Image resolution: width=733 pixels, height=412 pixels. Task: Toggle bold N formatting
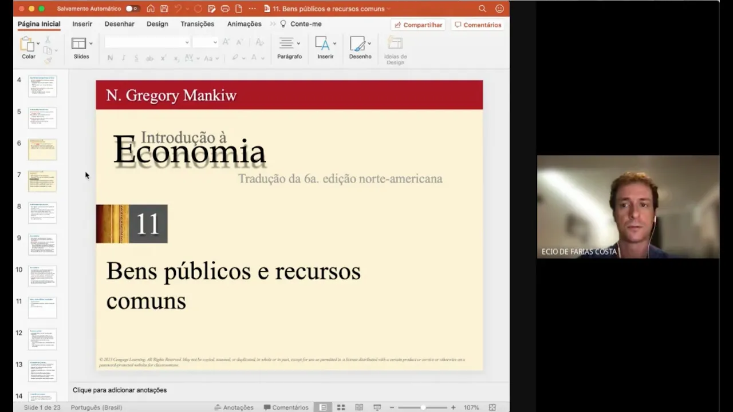(110, 58)
